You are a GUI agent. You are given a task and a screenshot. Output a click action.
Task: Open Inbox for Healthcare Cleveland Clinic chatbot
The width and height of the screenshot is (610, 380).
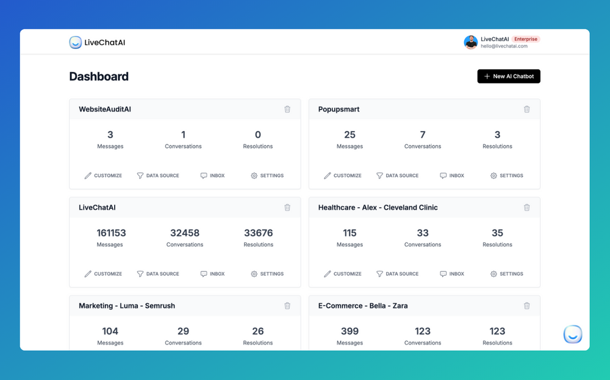pos(452,273)
